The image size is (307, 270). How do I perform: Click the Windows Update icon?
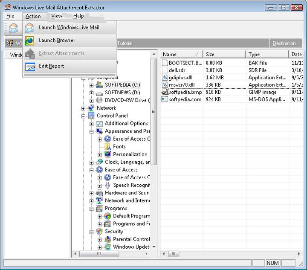107,247
